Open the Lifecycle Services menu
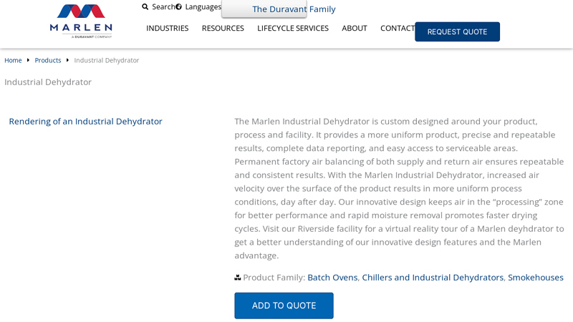This screenshot has height=322, width=573. pos(292,29)
